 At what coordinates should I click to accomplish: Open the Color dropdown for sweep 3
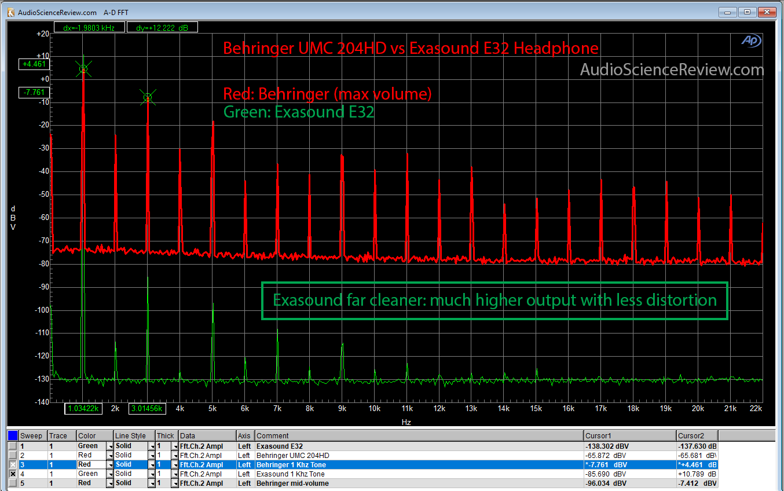[x=109, y=465]
